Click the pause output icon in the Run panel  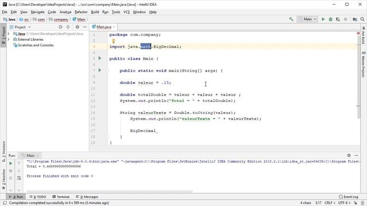(x=10, y=178)
